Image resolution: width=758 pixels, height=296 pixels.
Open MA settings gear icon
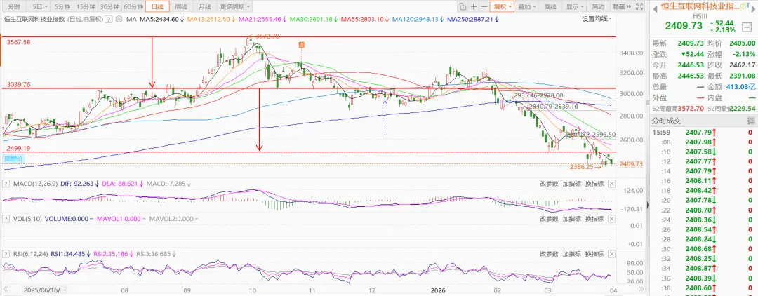(118, 20)
